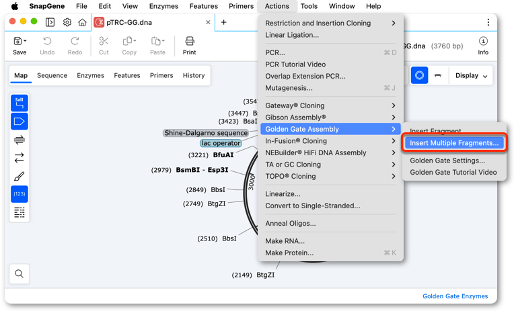Screen dimensions: 514x311
Task: Open the settings gear icon
Action: [x=67, y=22]
